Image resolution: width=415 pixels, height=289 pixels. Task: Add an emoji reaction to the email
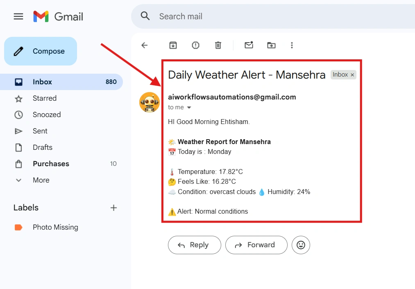click(301, 245)
